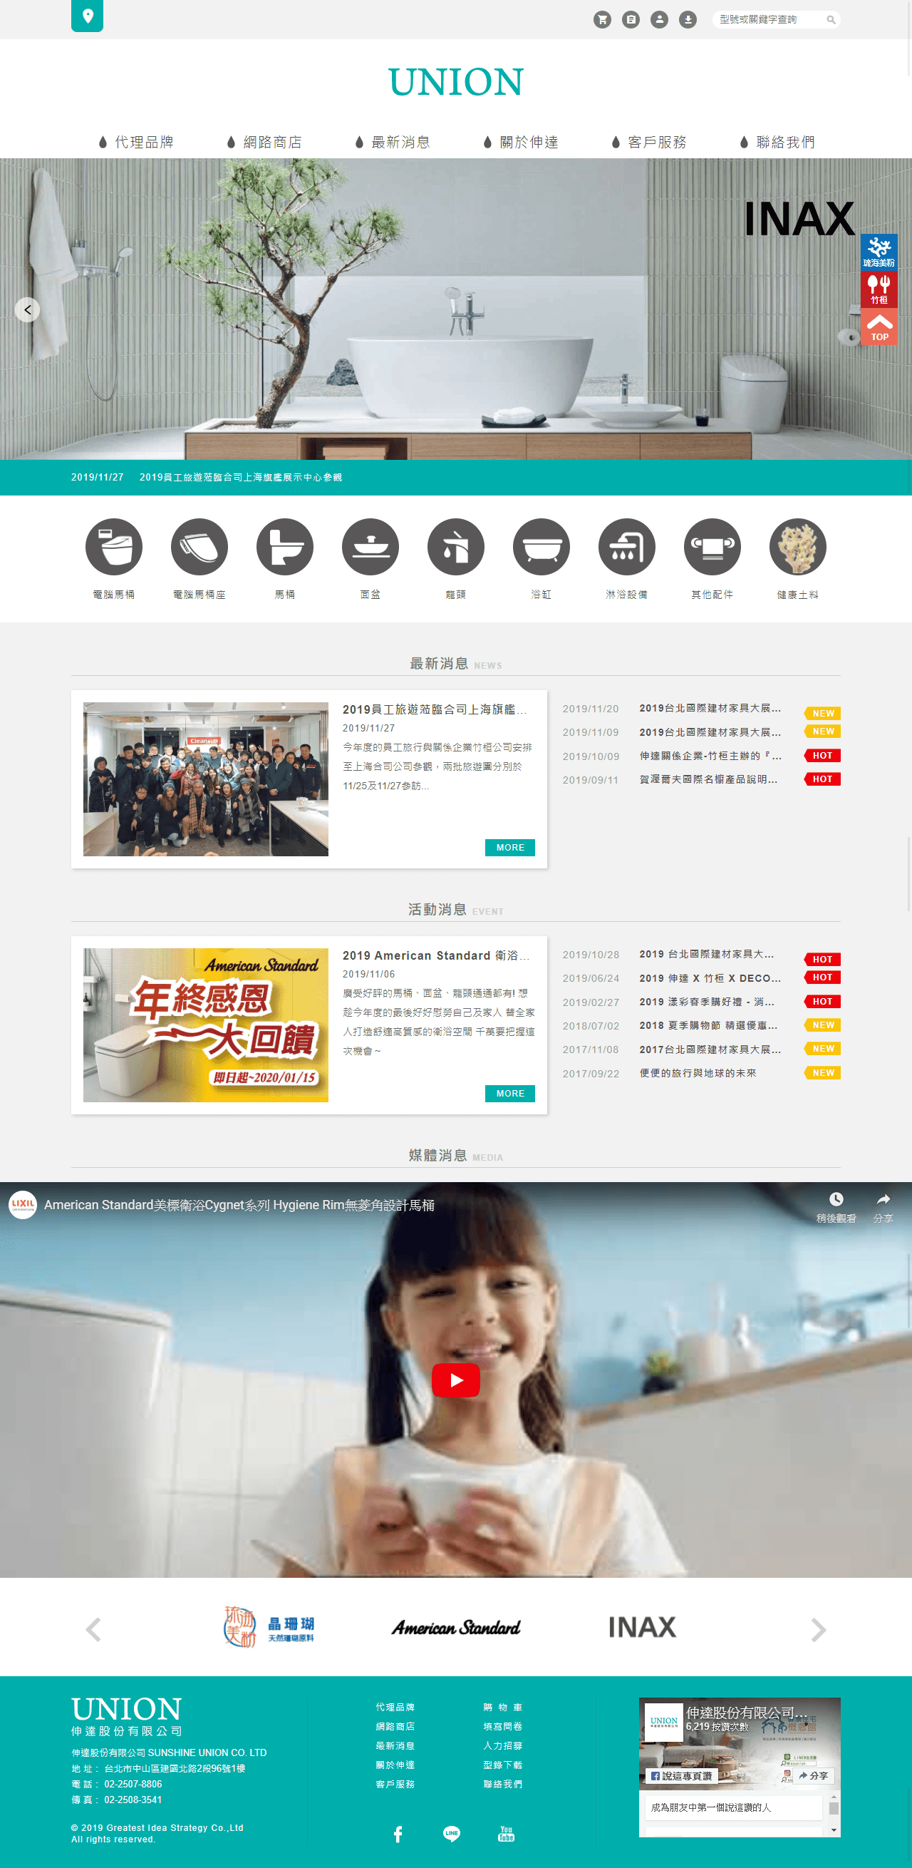Click the LIXIL channel avatar on video
The image size is (912, 1868).
click(23, 1204)
